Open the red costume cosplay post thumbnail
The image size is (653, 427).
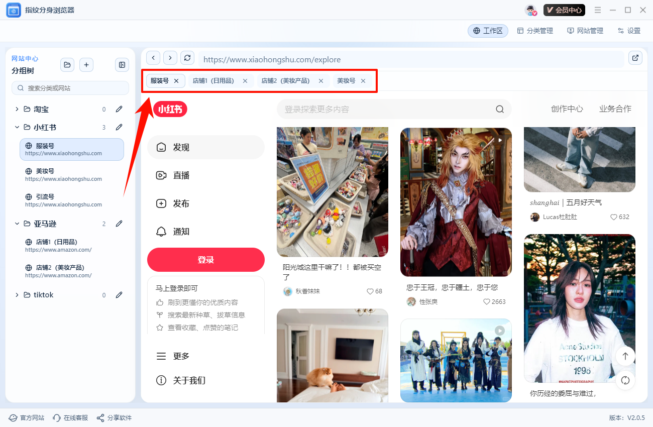click(456, 202)
